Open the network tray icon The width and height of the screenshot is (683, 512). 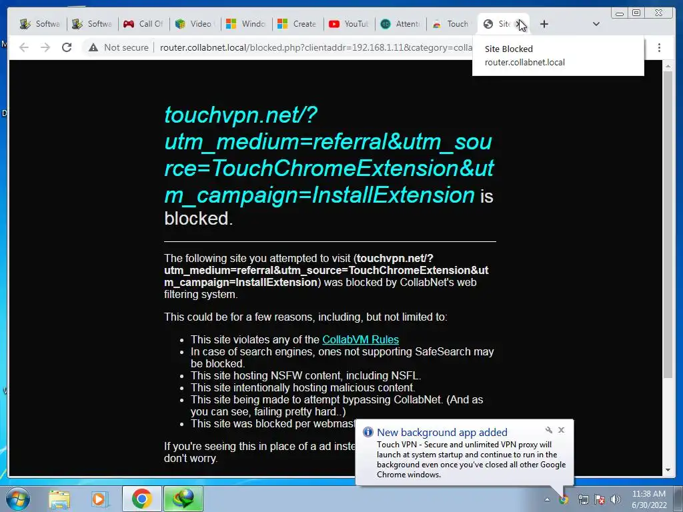[583, 499]
